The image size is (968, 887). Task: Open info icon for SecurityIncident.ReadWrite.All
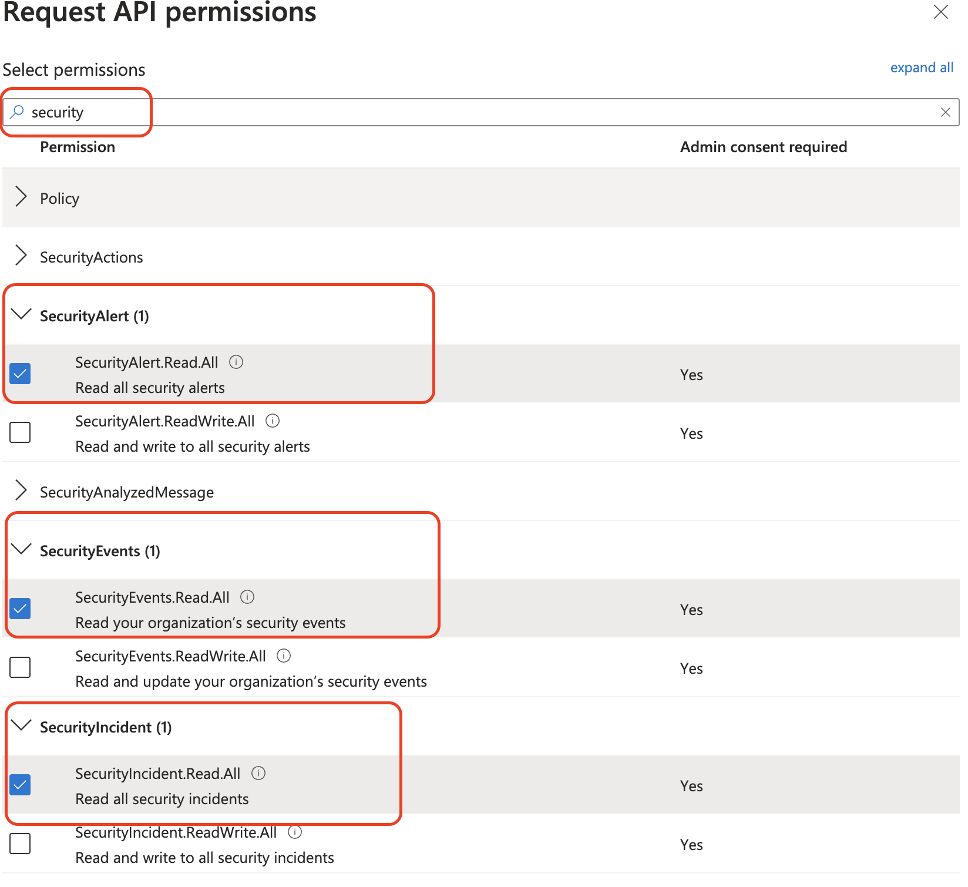point(295,832)
